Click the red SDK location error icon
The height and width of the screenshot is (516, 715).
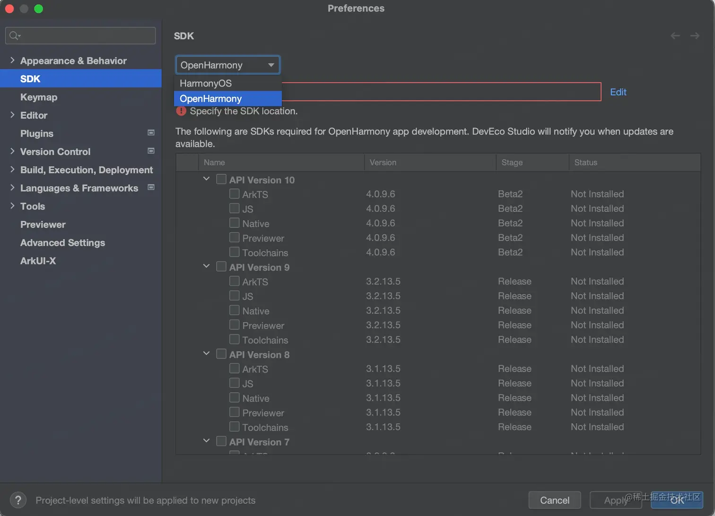181,112
